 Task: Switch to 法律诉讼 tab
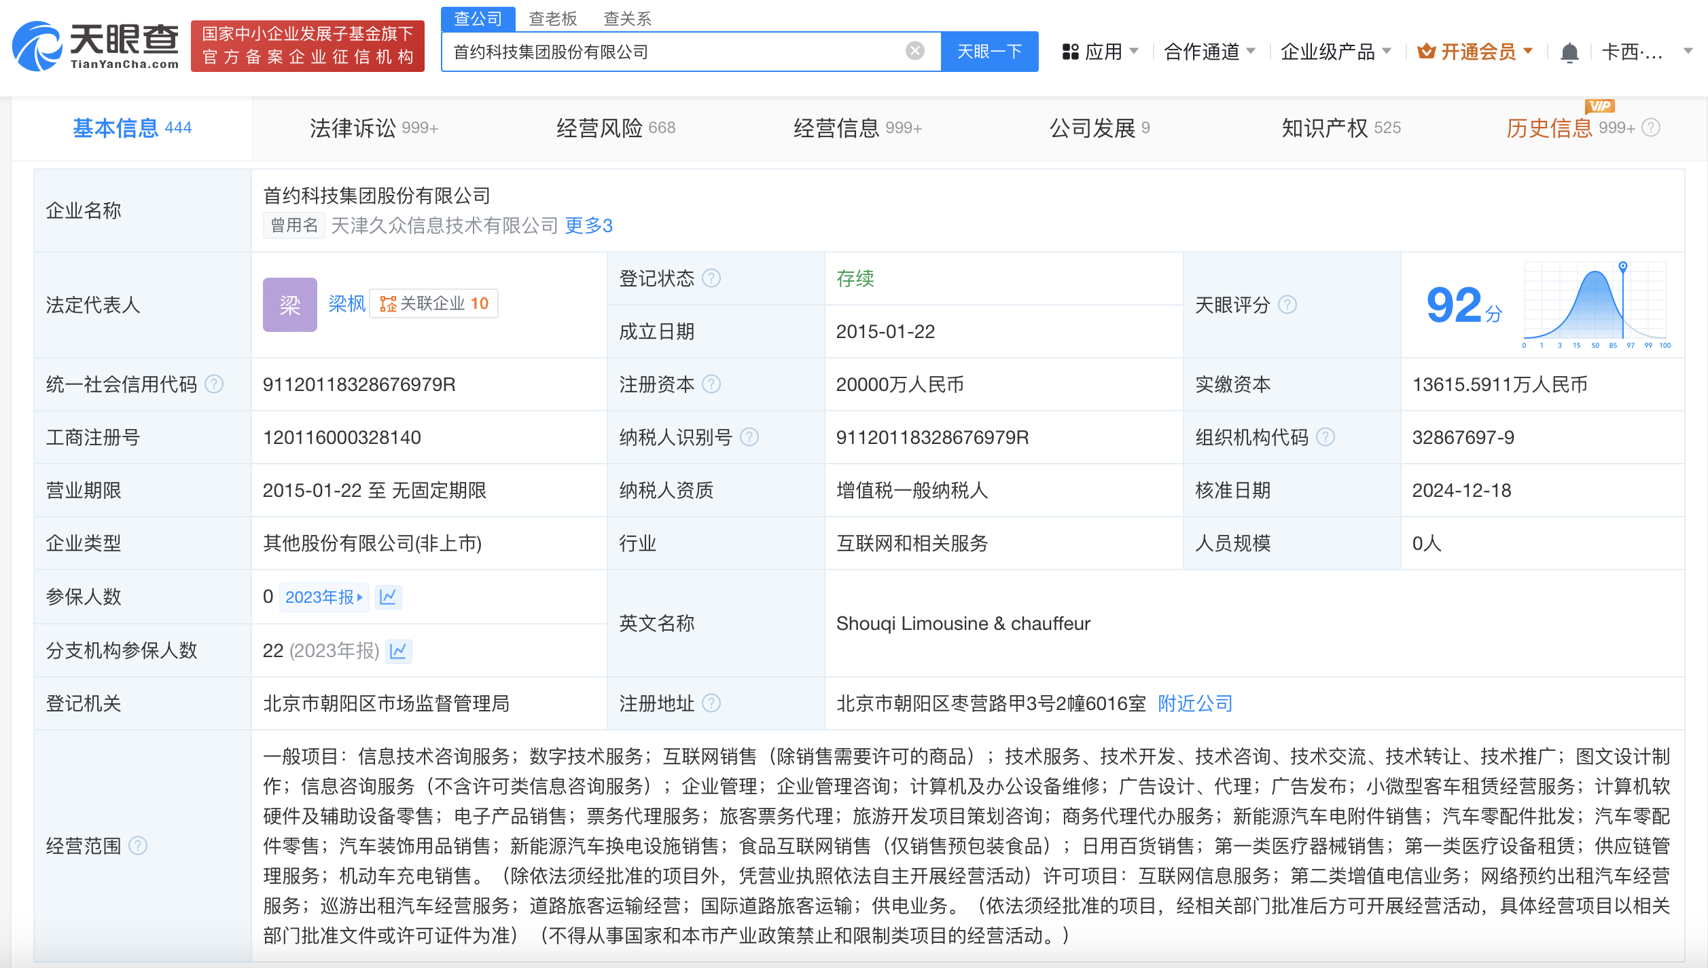(x=373, y=128)
